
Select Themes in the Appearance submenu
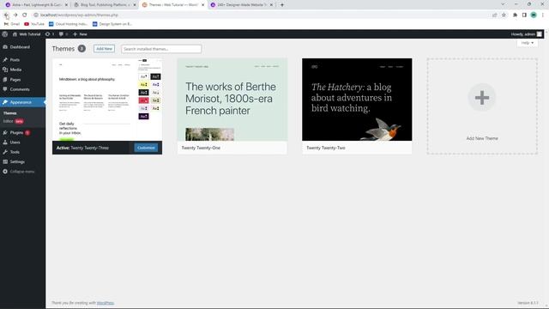(x=9, y=113)
